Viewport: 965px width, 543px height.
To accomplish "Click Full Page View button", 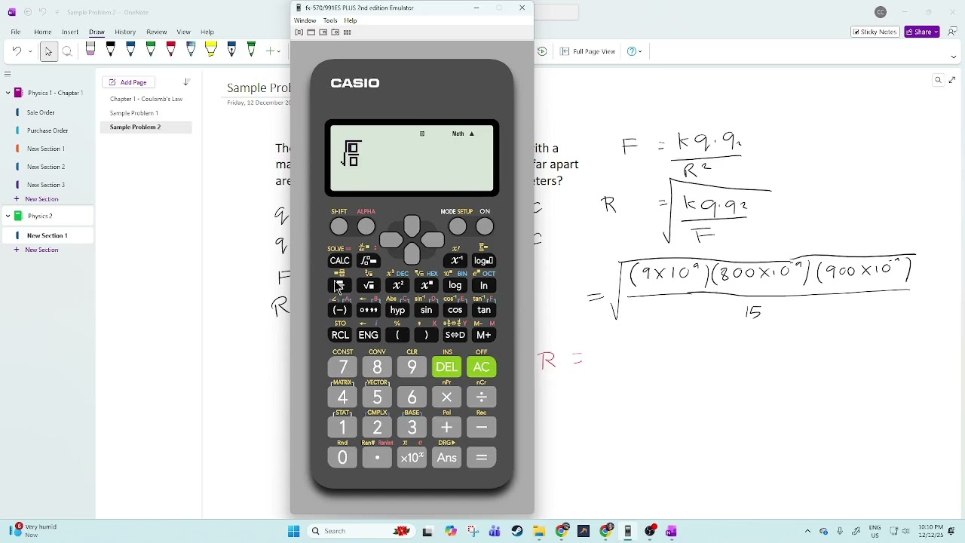I will point(588,51).
